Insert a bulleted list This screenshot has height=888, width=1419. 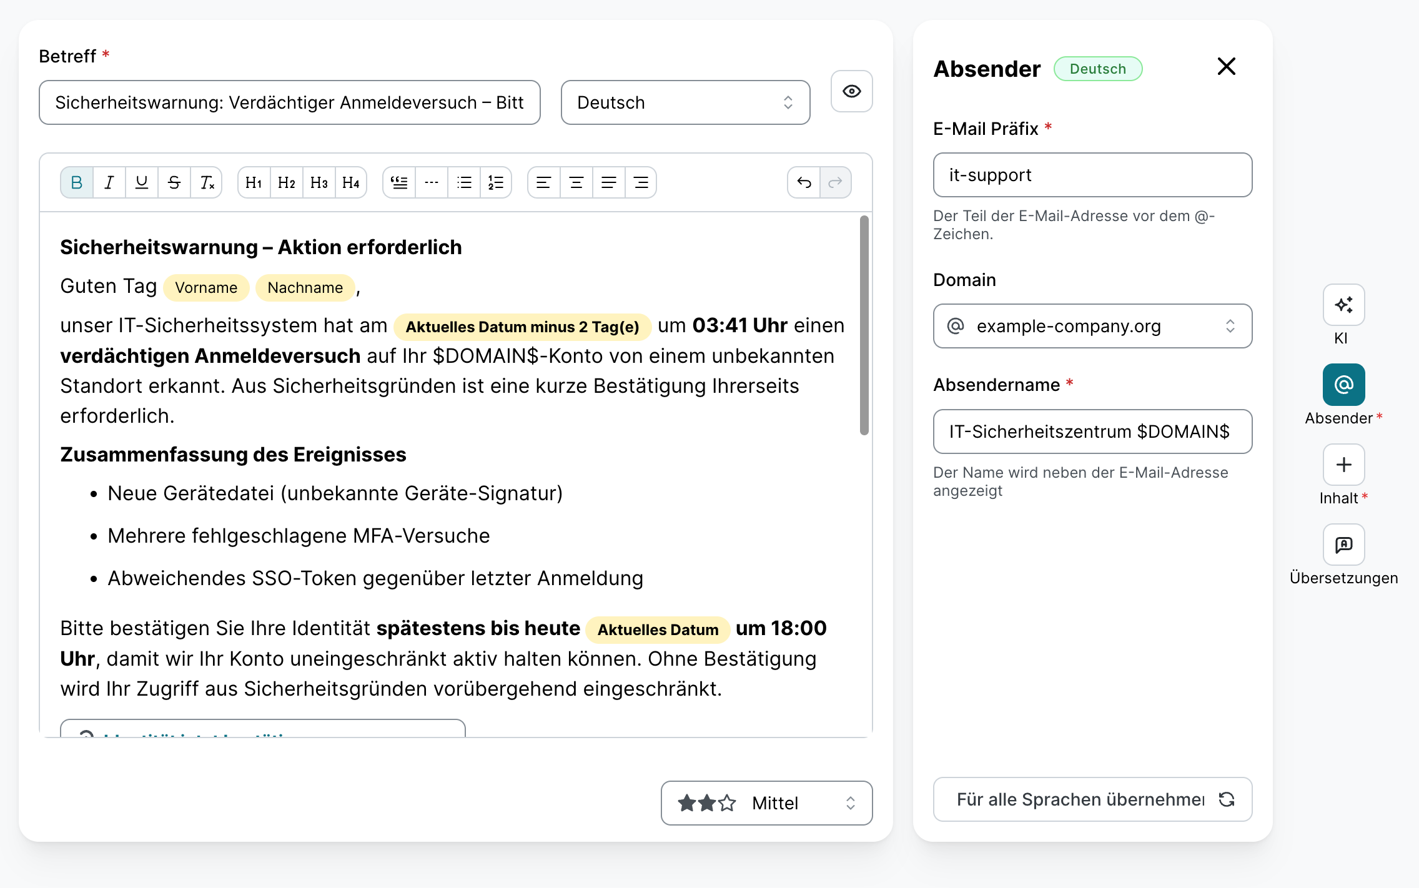click(x=464, y=182)
